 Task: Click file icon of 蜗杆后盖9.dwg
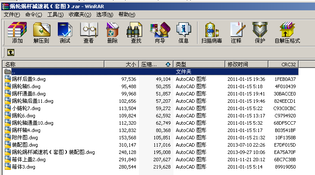[x=8, y=79]
